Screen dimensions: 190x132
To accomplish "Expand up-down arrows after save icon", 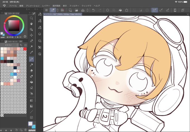I will 87,10.
